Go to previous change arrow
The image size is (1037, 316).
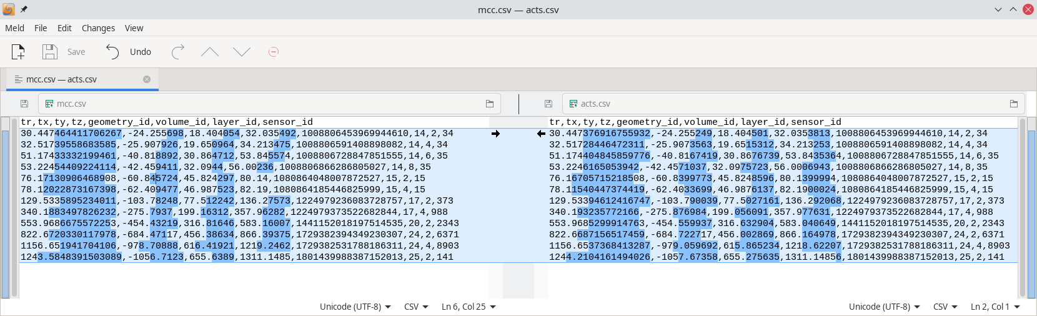pos(210,52)
